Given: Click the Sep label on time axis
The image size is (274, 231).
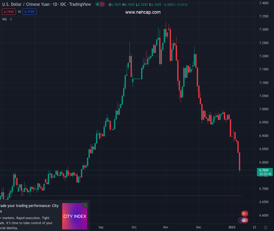Looking at the screenshot, I should click(101, 227).
